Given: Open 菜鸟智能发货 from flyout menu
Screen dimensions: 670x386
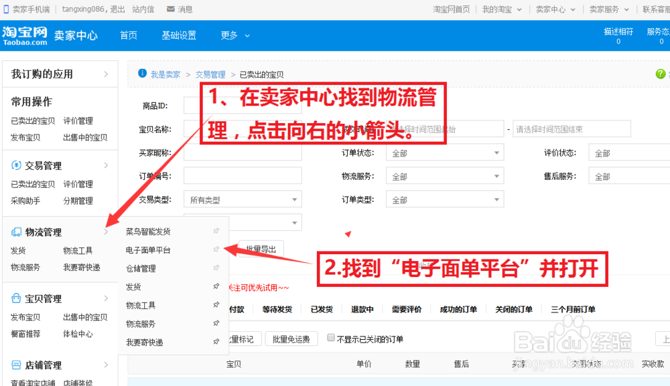Looking at the screenshot, I should tap(148, 231).
